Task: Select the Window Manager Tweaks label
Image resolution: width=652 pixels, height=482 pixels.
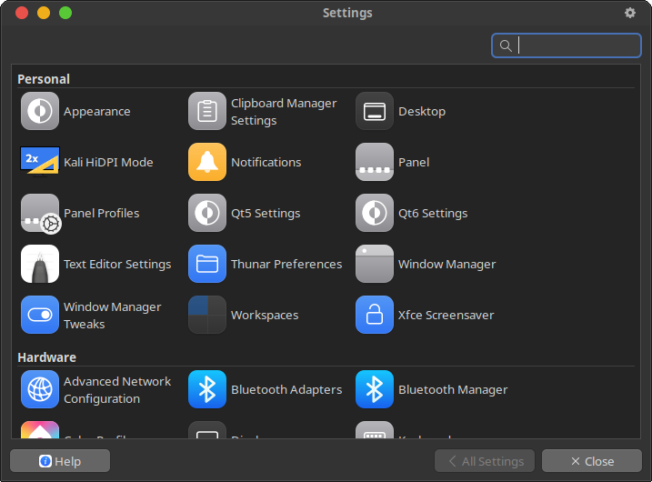Action: click(112, 316)
